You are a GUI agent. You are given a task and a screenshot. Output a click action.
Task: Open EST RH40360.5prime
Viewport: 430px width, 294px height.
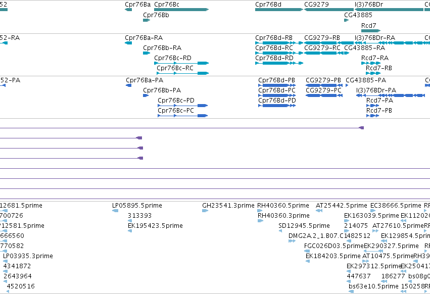tap(283, 206)
